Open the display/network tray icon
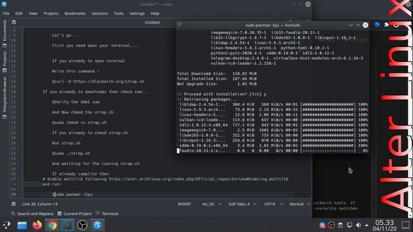 pyautogui.click(x=349, y=225)
